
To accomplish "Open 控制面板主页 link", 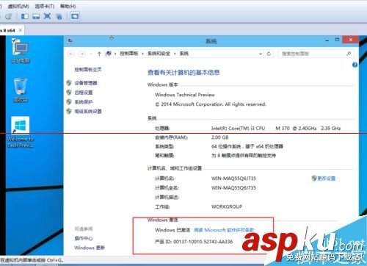I will coord(88,70).
